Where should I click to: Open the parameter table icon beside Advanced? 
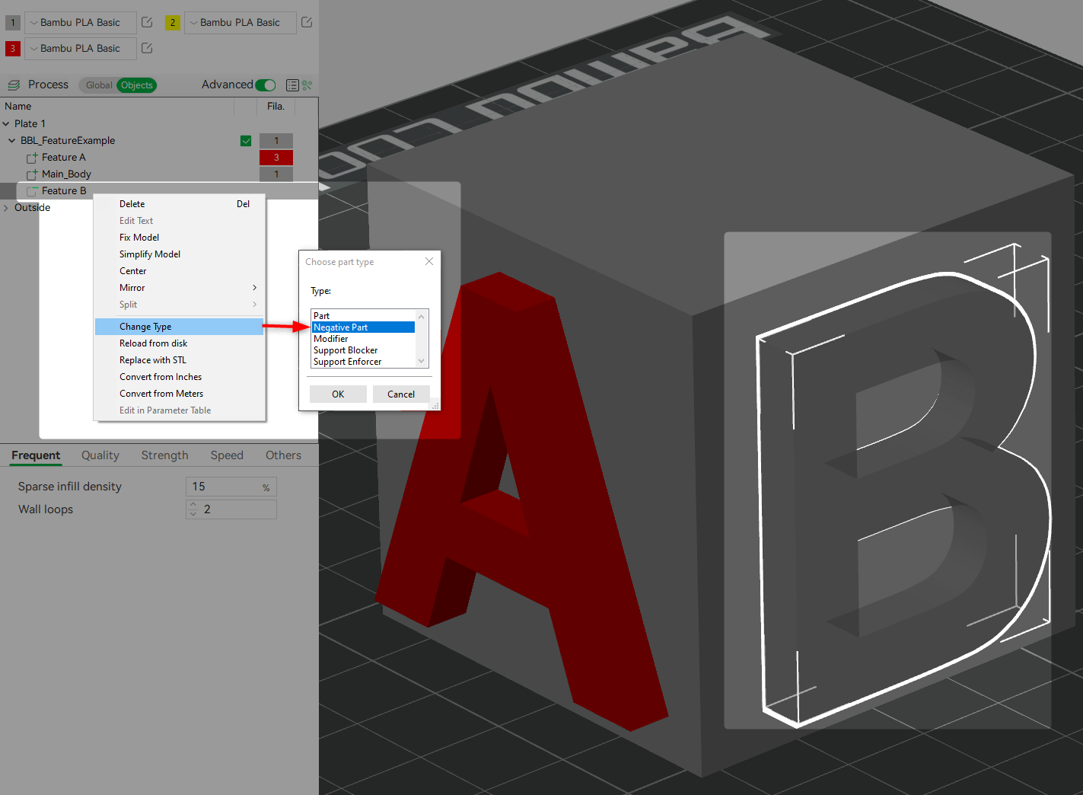pyautogui.click(x=293, y=85)
